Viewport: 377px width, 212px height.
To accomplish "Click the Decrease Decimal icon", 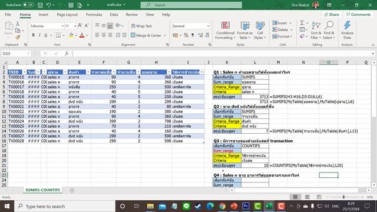I will coord(207,35).
